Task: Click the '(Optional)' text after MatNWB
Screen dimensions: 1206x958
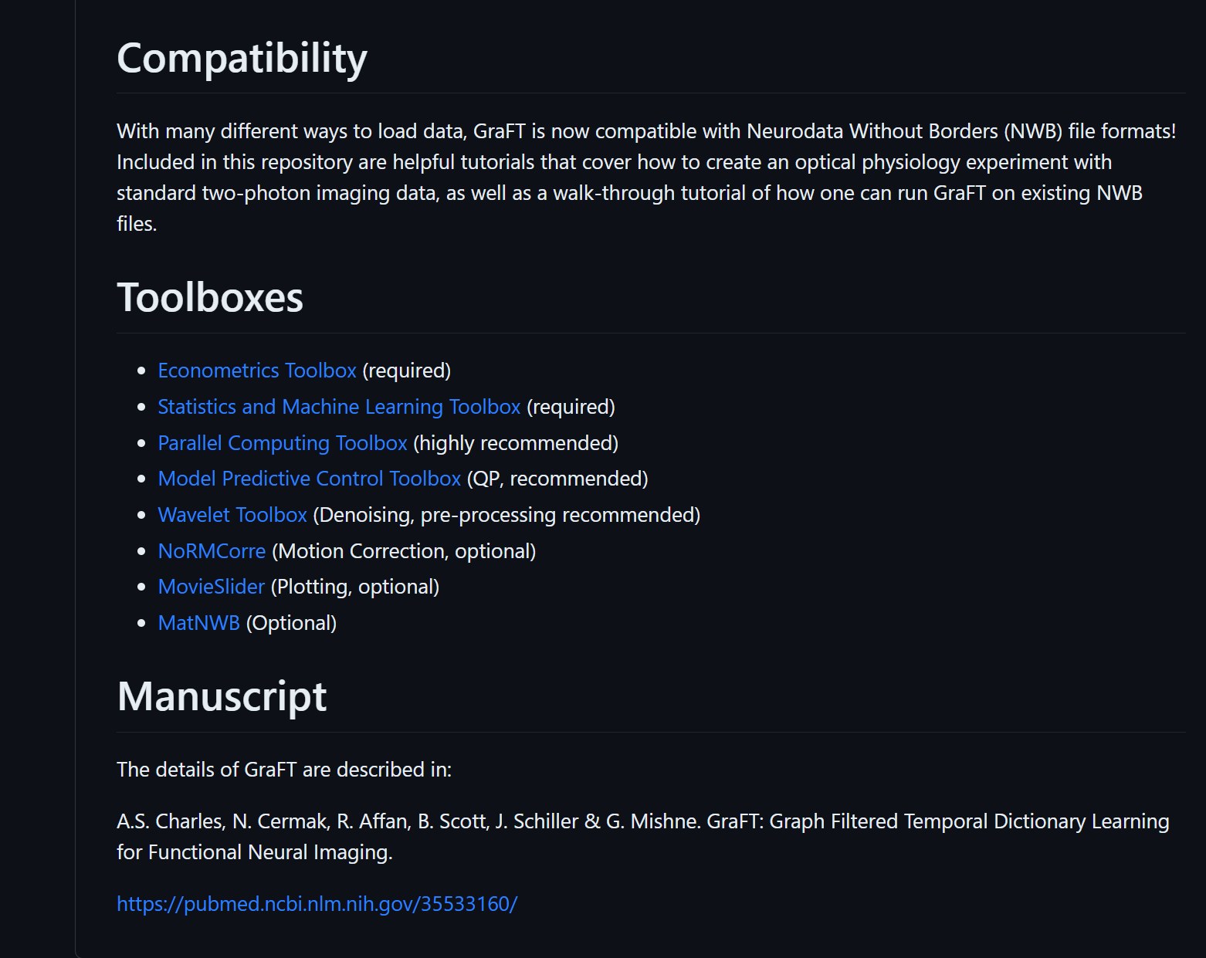Action: (291, 623)
